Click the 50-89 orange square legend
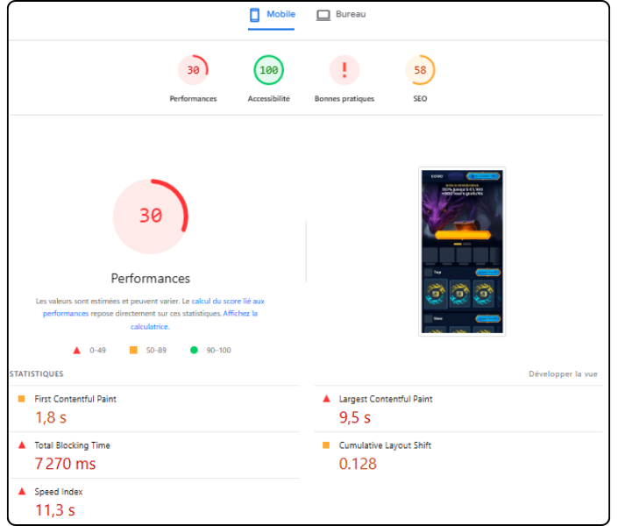This screenshot has width=618, height=526. 133,351
